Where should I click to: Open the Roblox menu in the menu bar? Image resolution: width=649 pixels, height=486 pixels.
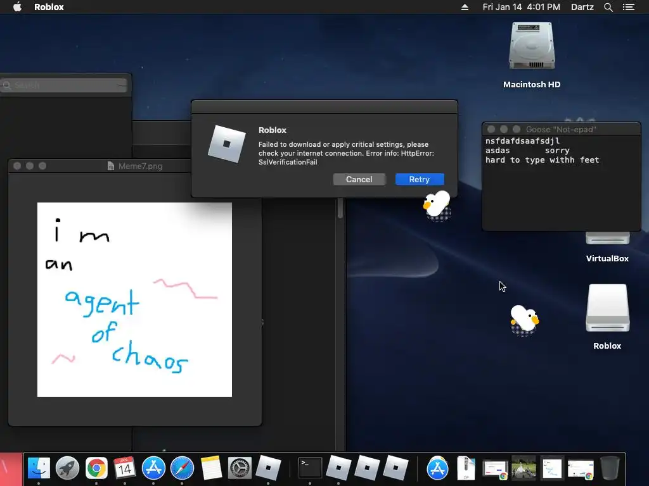click(x=49, y=7)
